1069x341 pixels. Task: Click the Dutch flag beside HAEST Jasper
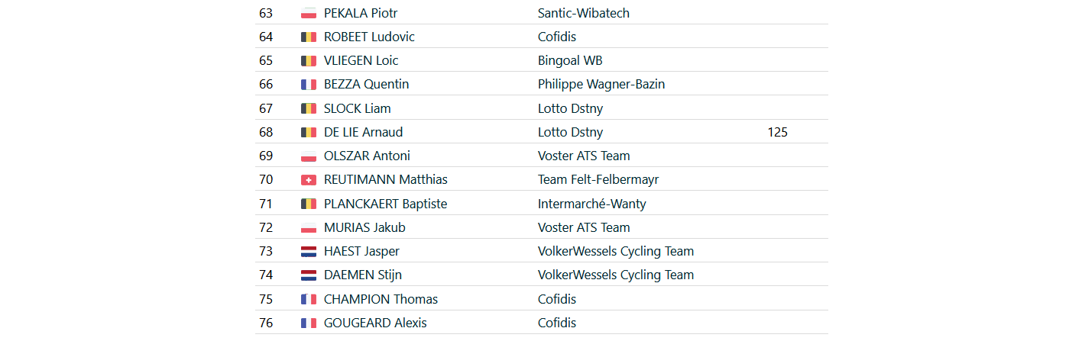tap(309, 252)
